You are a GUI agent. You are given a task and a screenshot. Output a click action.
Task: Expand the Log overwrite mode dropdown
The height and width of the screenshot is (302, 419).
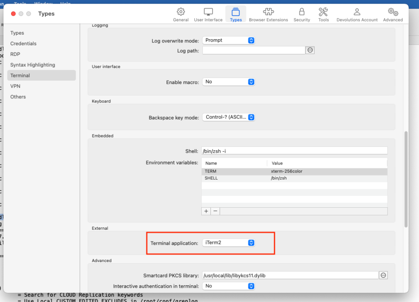tap(229, 40)
